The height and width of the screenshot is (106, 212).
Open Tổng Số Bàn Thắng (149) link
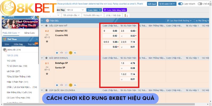pyautogui.click(x=19, y=77)
